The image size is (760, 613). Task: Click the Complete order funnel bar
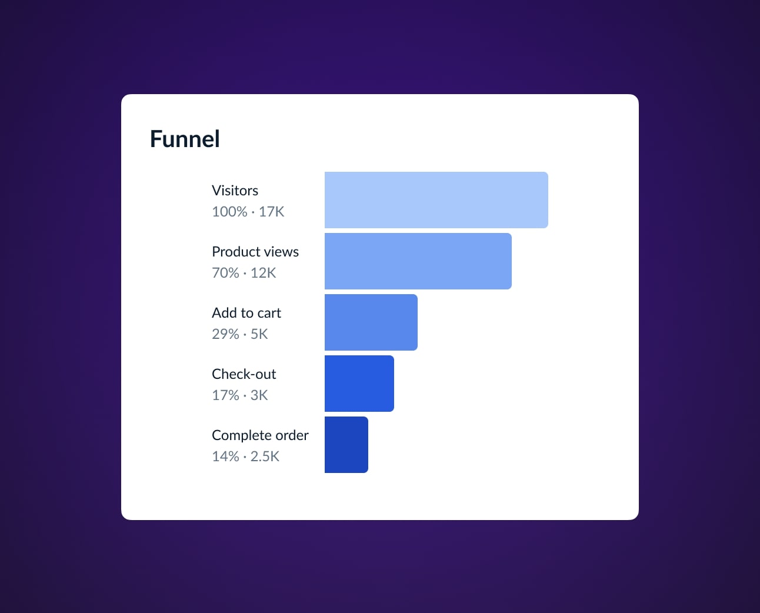point(346,445)
